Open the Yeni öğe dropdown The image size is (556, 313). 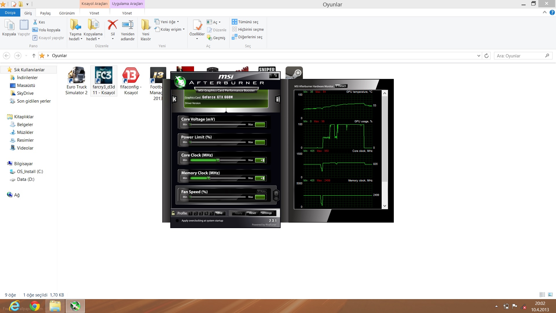pyautogui.click(x=167, y=22)
